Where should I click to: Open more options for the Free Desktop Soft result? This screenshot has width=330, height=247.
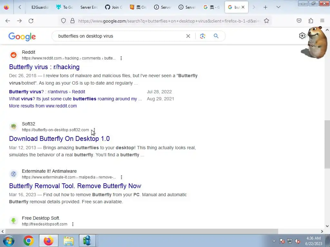(73, 224)
